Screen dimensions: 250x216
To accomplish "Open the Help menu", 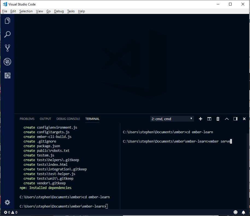I will point(81,11).
